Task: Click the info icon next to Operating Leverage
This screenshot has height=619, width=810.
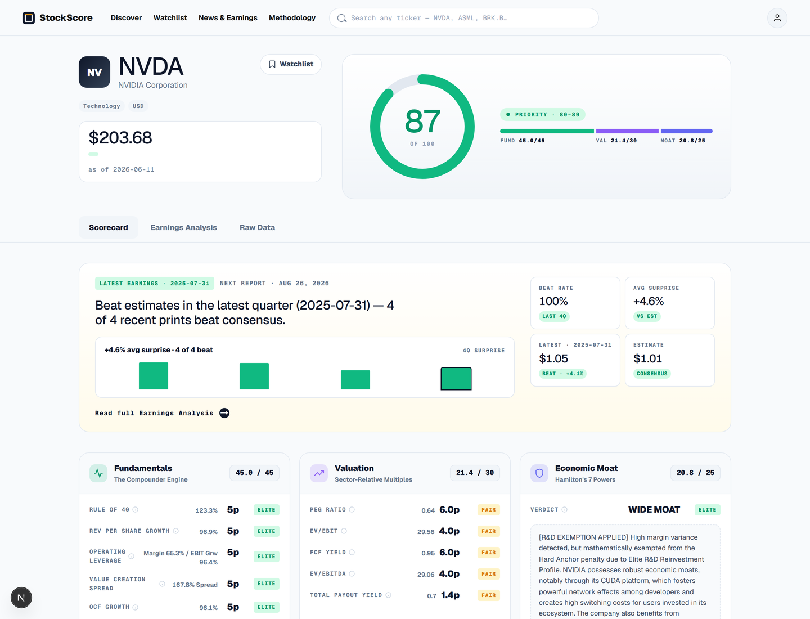Action: point(131,557)
